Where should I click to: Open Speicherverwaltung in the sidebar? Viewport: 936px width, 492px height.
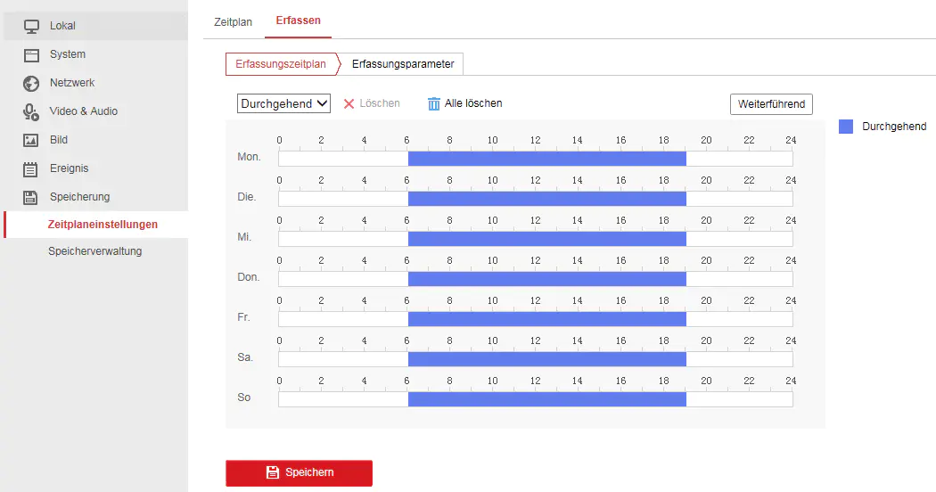pyautogui.click(x=94, y=251)
